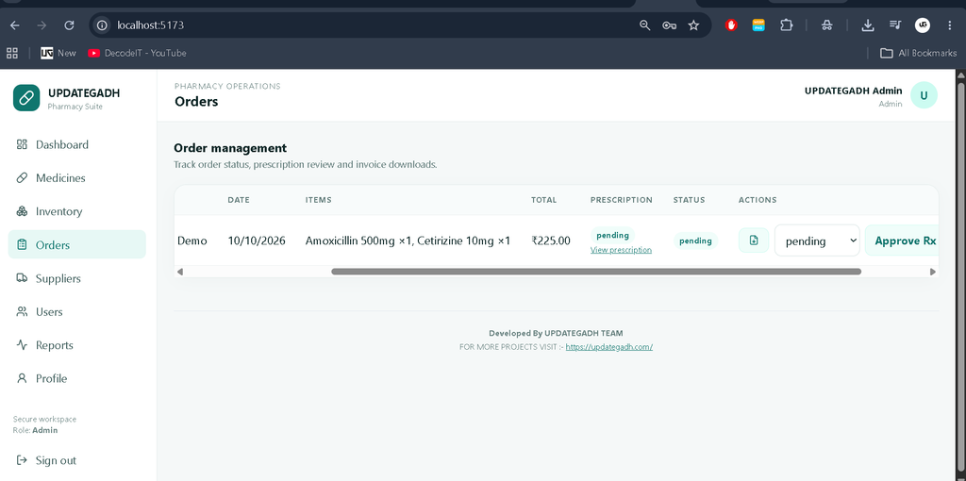The image size is (966, 481).
Task: Click the Users people icon
Action: [23, 311]
